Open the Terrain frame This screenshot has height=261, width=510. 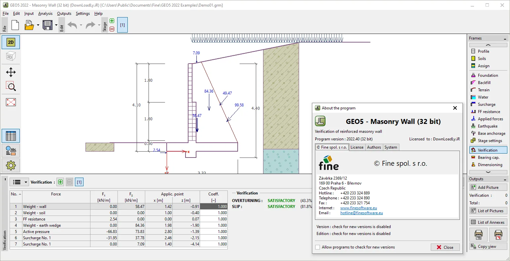coord(488,90)
